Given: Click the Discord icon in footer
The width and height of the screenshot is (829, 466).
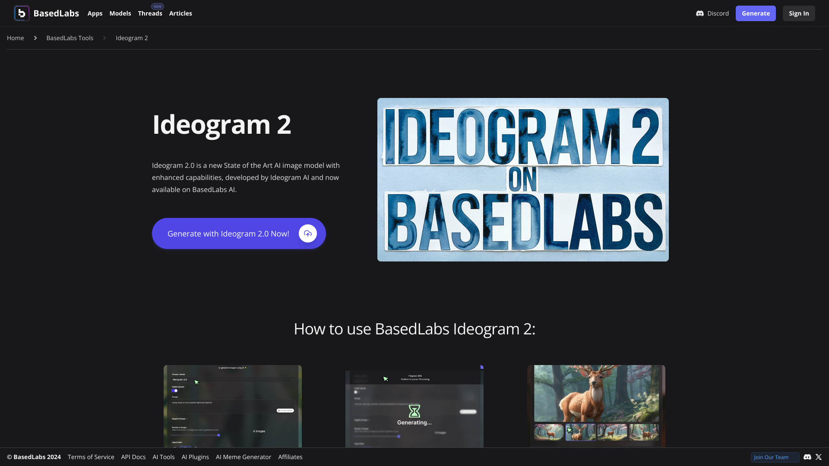Looking at the screenshot, I should pyautogui.click(x=807, y=457).
